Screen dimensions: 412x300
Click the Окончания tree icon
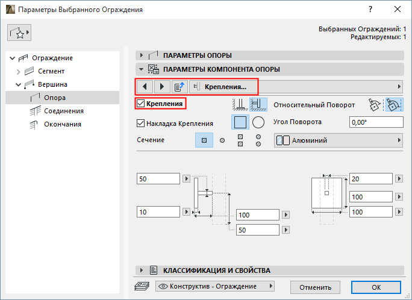click(x=34, y=125)
